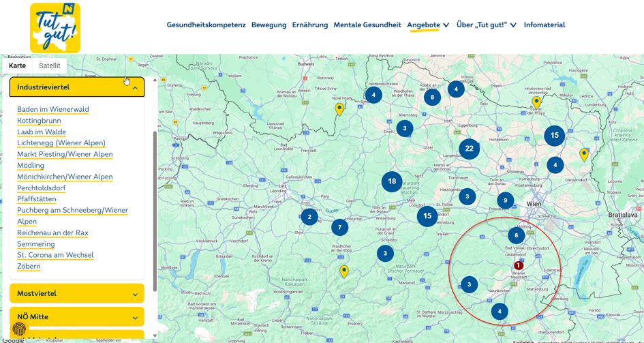The image size is (644, 343).
Task: Open Semmering link
Action: point(35,244)
